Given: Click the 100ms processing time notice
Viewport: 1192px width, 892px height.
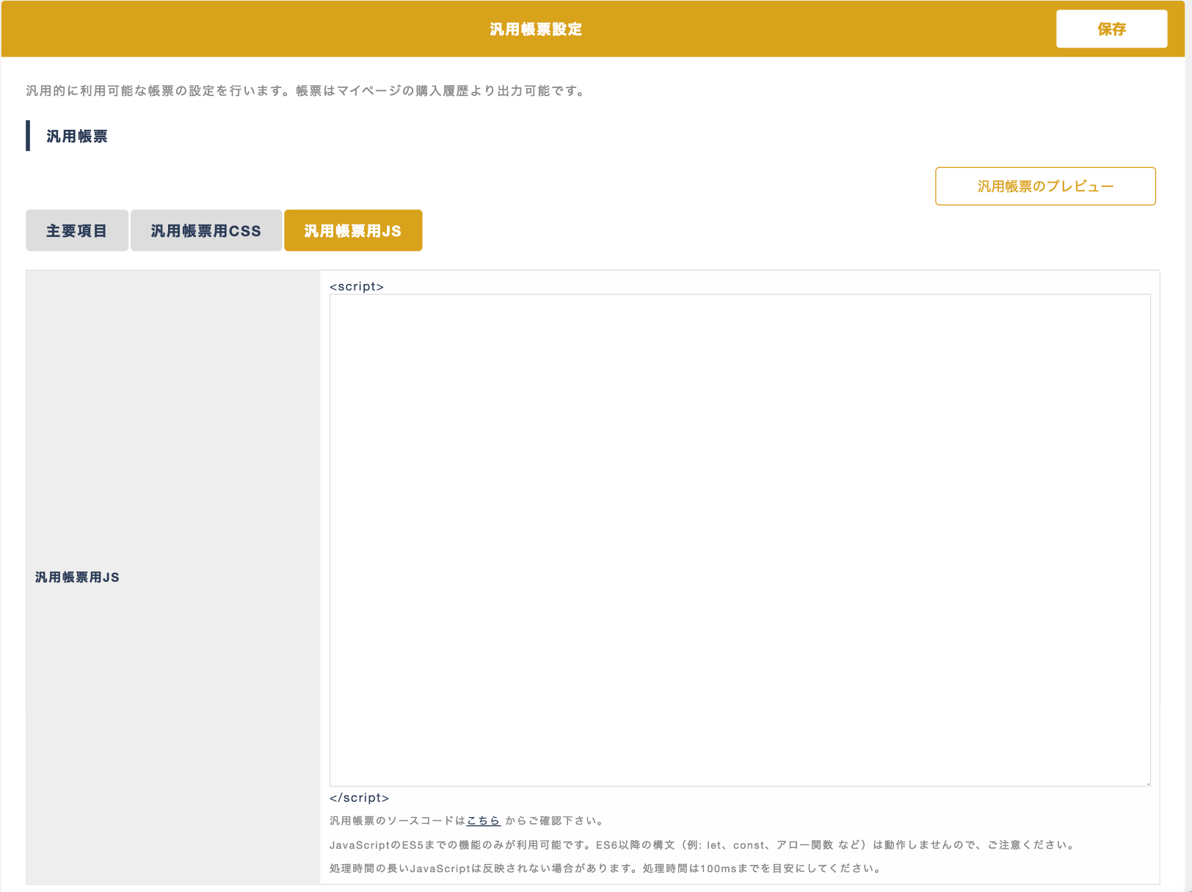Looking at the screenshot, I should (606, 869).
